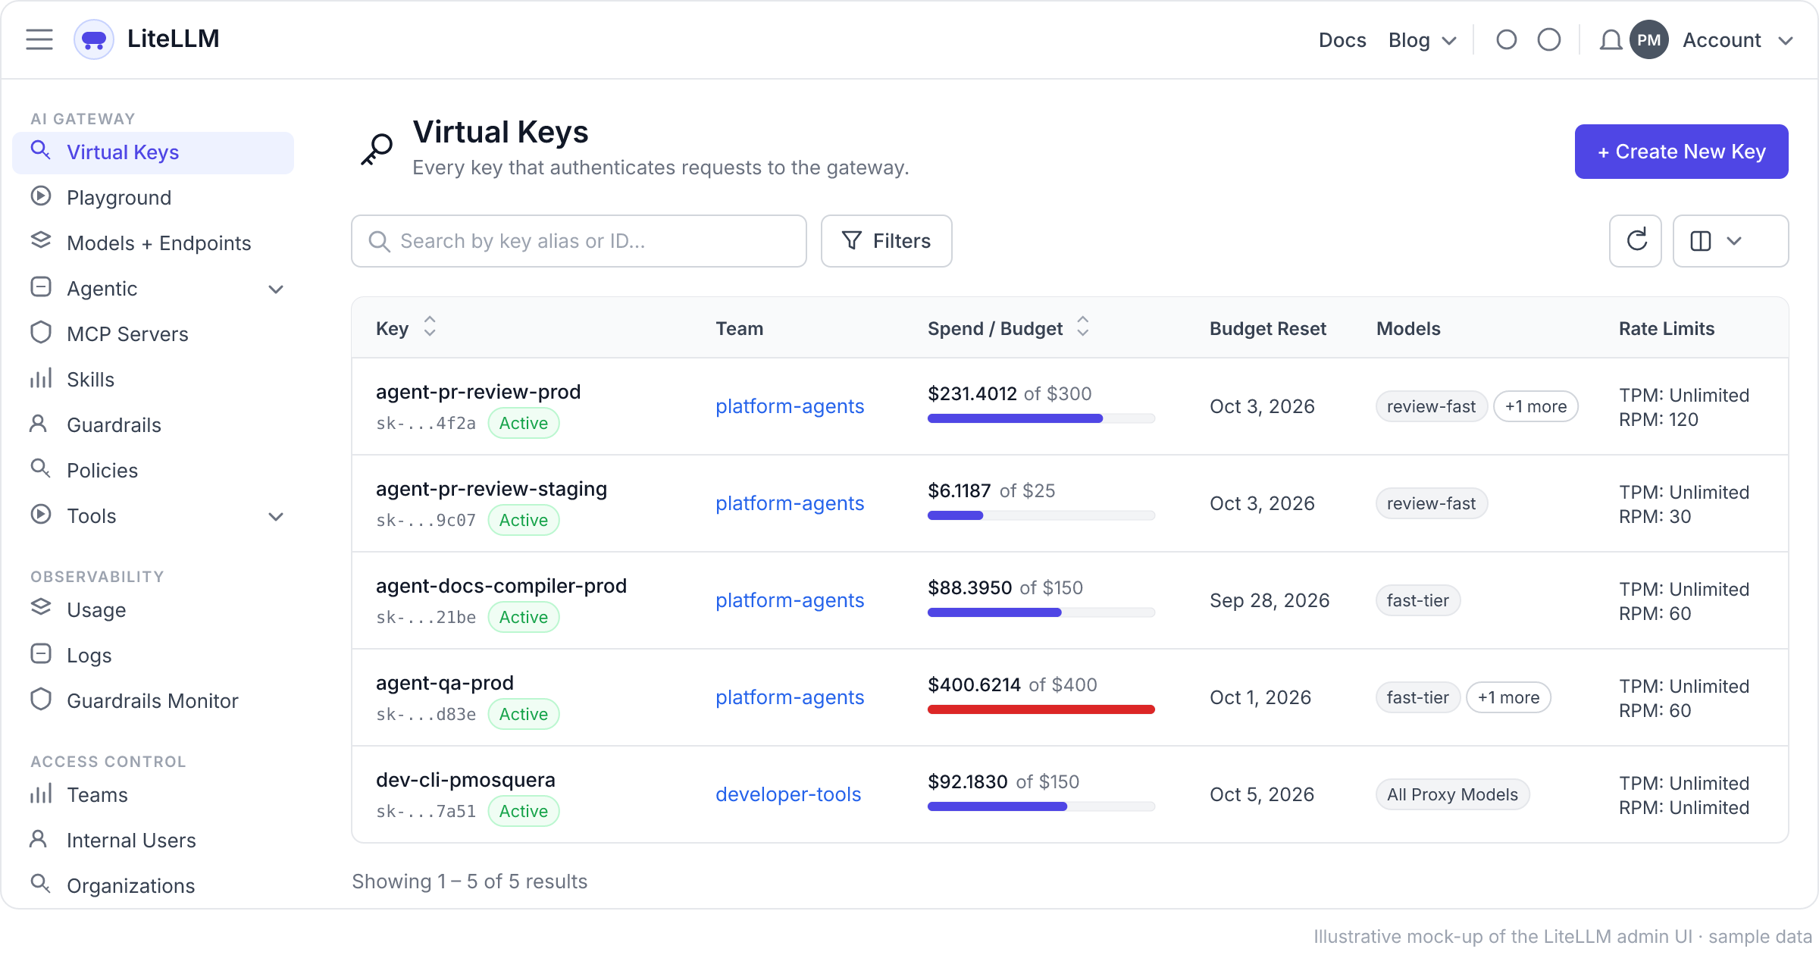
Task: Click the spend bar for agent-pr-review-prod
Action: [1041, 418]
